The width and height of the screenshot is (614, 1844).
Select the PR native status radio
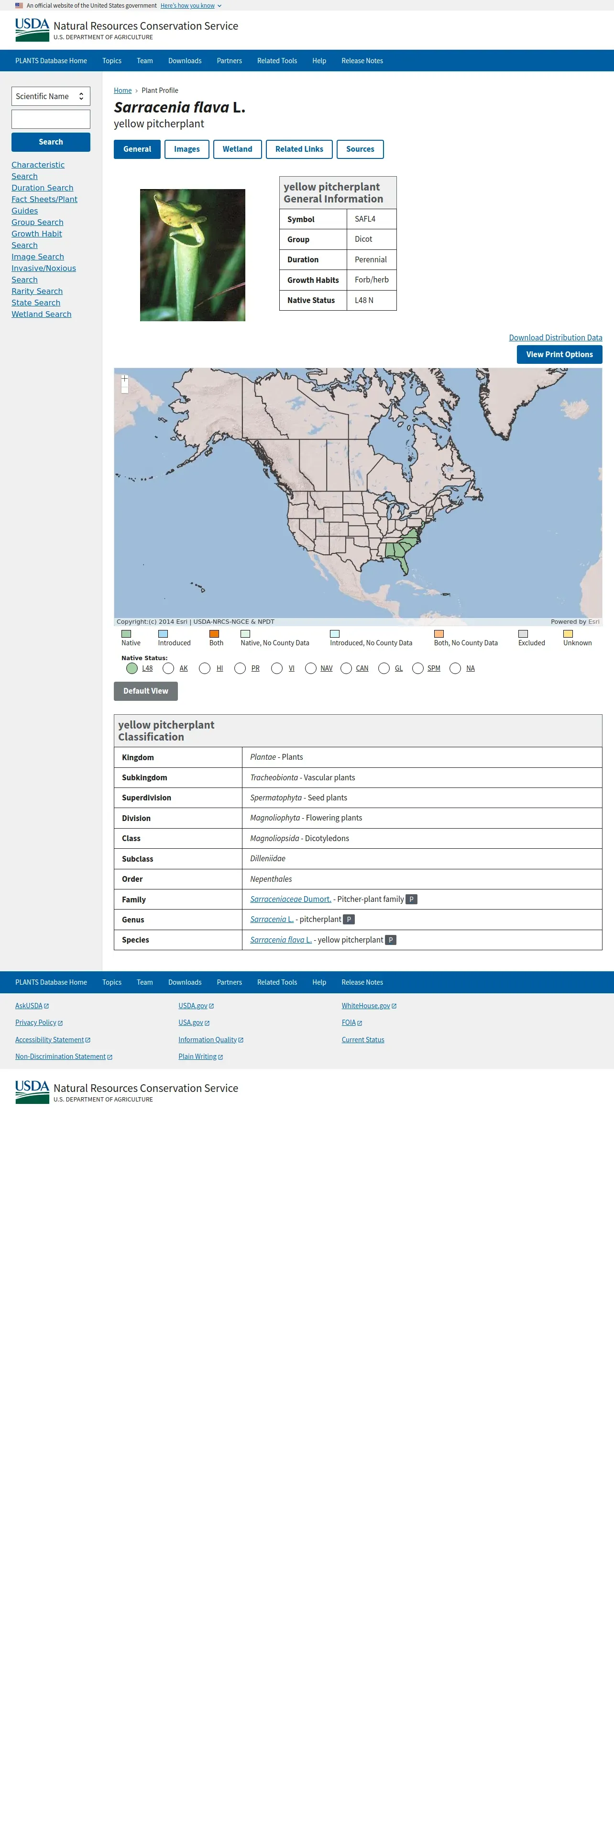coord(240,668)
